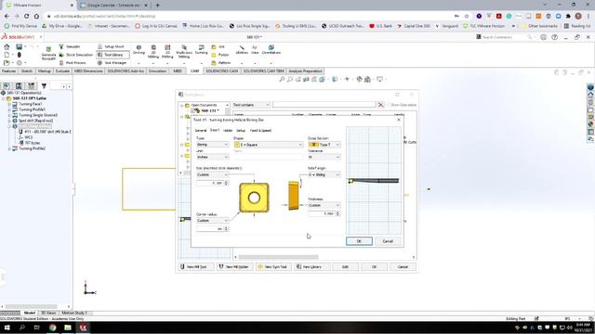This screenshot has width=595, height=334.
Task: Reload the browser page
Action: 27,16
